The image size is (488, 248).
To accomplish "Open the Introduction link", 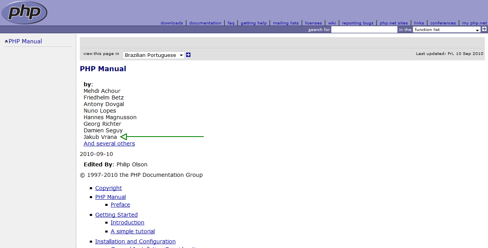I will click(x=127, y=222).
